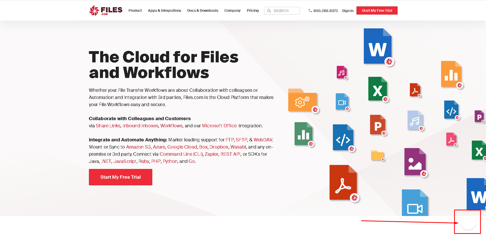Open the Apps & Integrations menu
The height and width of the screenshot is (239, 486).
click(165, 10)
